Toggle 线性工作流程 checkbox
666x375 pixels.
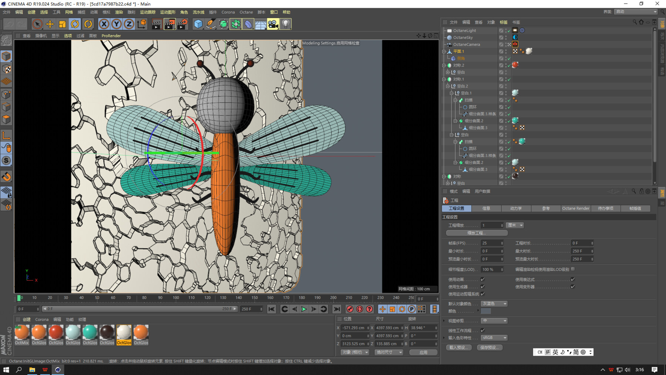click(482, 330)
